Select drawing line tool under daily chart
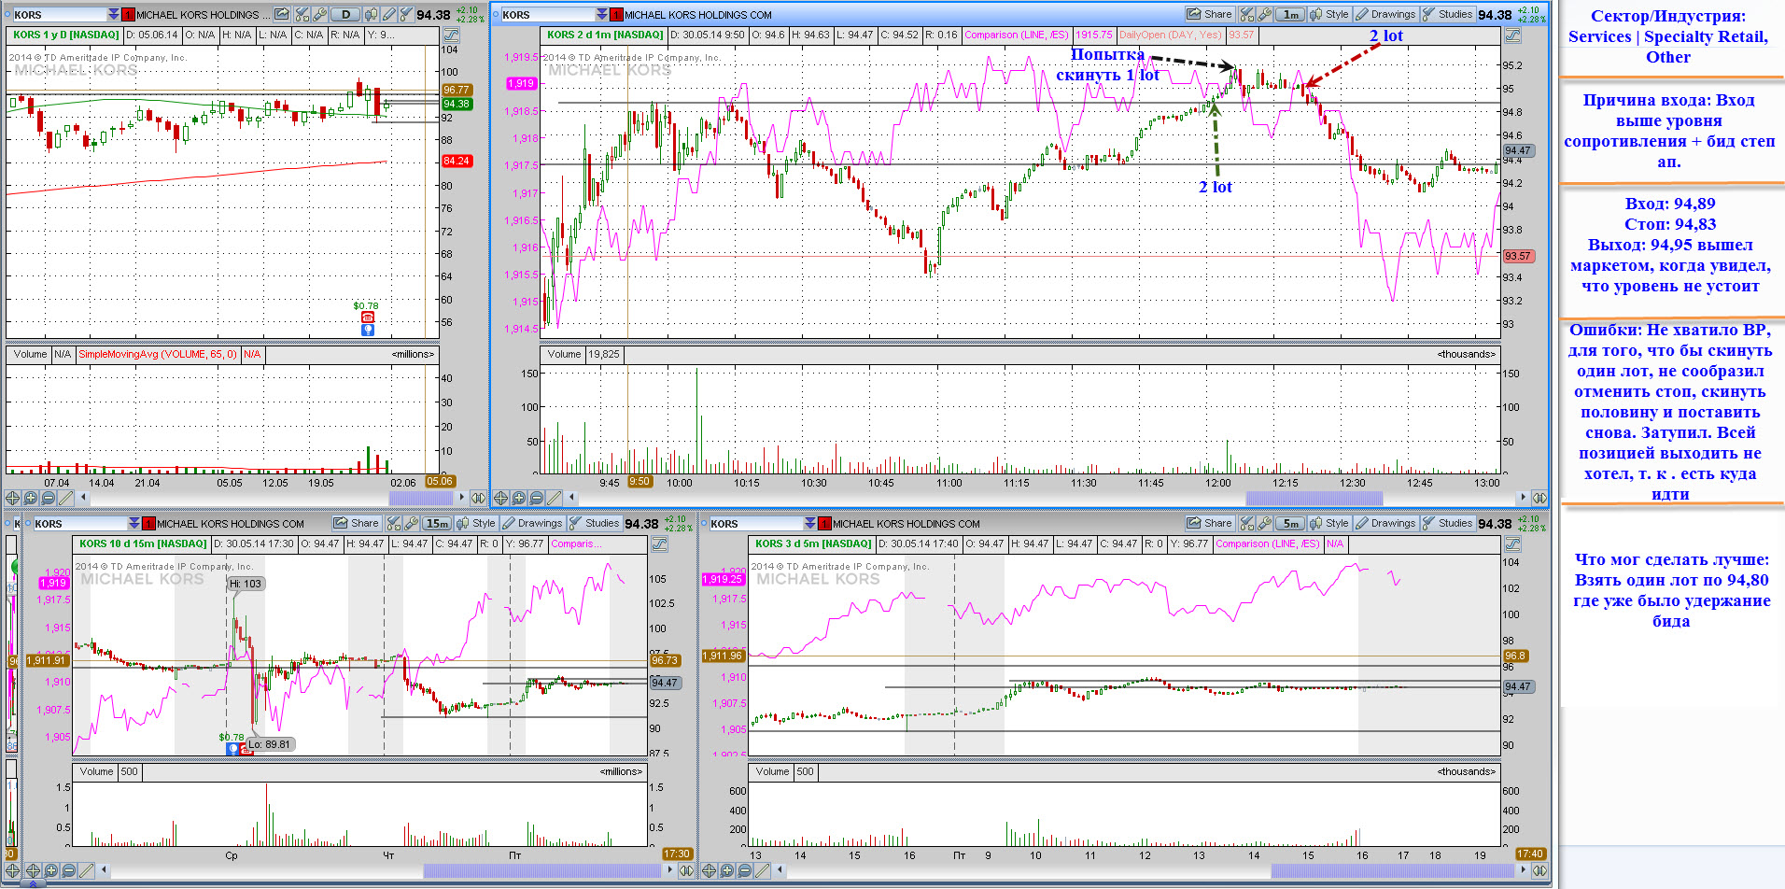This screenshot has height=889, width=1785. (65, 498)
